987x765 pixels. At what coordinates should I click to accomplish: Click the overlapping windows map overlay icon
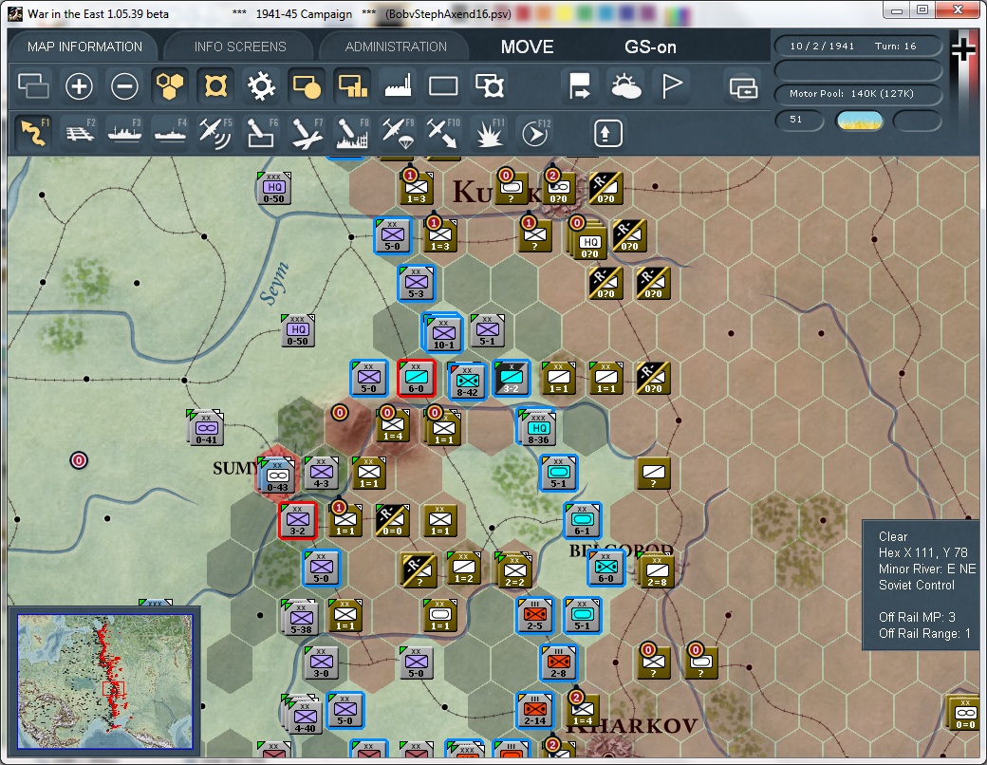(33, 85)
